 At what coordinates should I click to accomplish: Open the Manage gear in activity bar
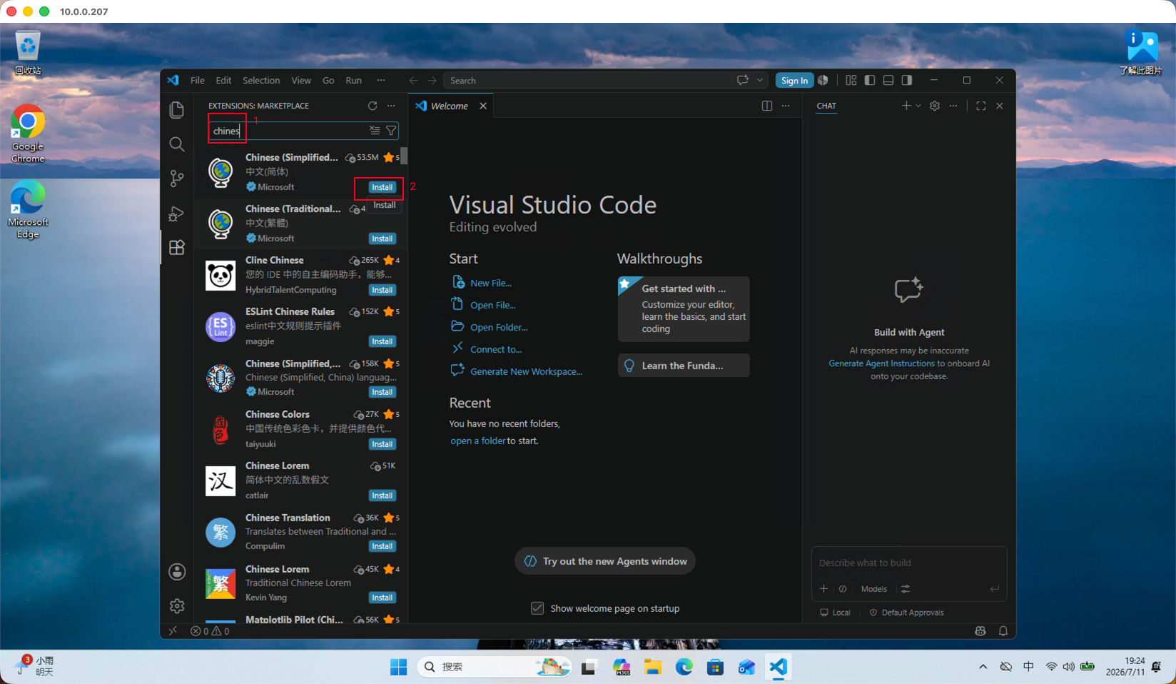click(x=177, y=606)
